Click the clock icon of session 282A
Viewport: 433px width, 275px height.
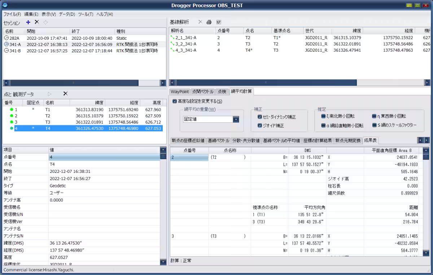(6, 38)
